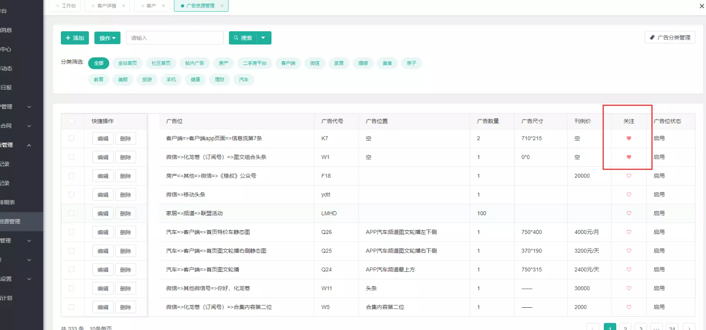Close the 客户 tab using x icon
The width and height of the screenshot is (706, 330).
point(164,6)
